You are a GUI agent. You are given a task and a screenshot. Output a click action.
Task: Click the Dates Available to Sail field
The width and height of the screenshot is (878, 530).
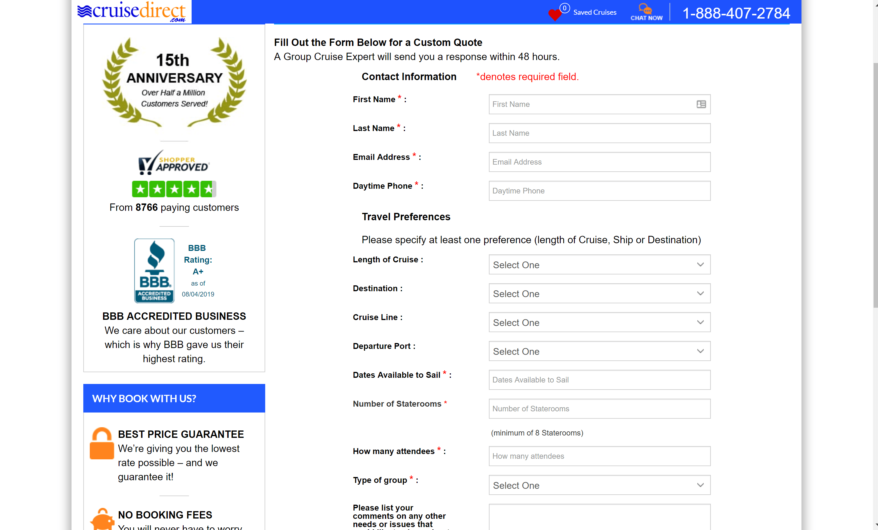coord(599,380)
